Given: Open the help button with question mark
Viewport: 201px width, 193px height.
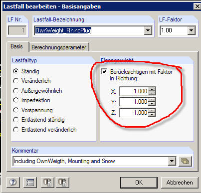Looking at the screenshot, I should pyautogui.click(x=13, y=183).
